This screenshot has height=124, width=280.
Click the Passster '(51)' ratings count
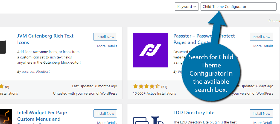(x=164, y=87)
